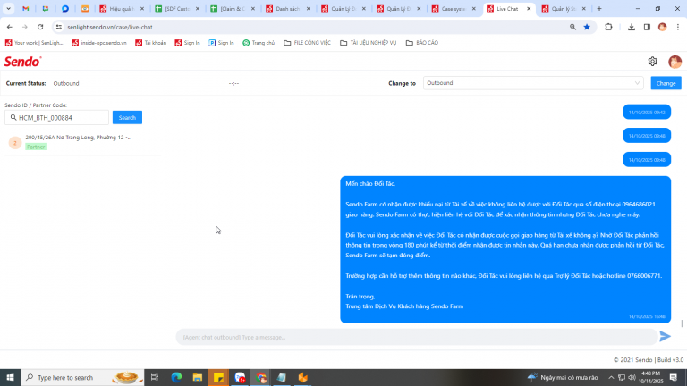The width and height of the screenshot is (687, 386).
Task: Click the chat scrollbar thumb
Action: (682, 323)
